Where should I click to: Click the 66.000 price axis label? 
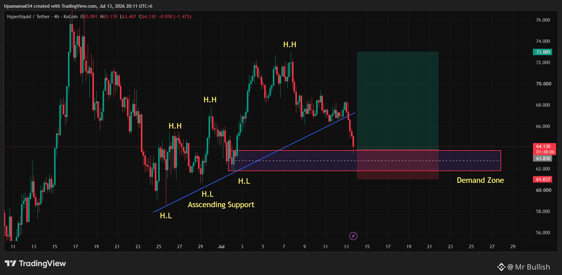coord(543,126)
